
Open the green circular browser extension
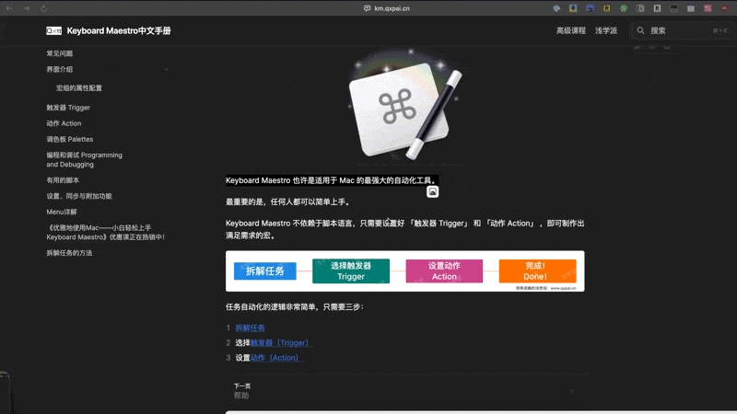(624, 8)
